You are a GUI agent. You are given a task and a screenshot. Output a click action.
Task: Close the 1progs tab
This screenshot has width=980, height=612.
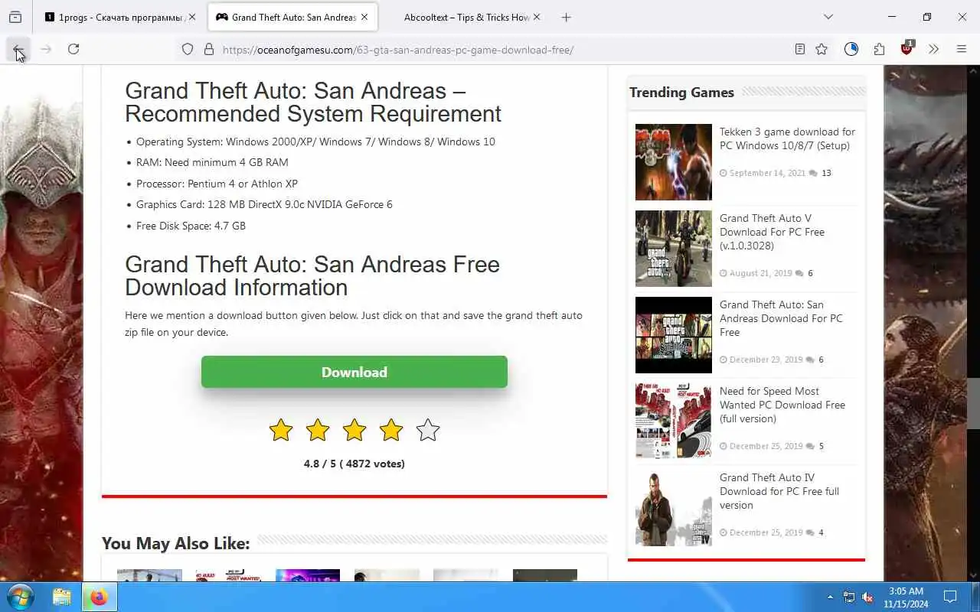[x=192, y=17]
